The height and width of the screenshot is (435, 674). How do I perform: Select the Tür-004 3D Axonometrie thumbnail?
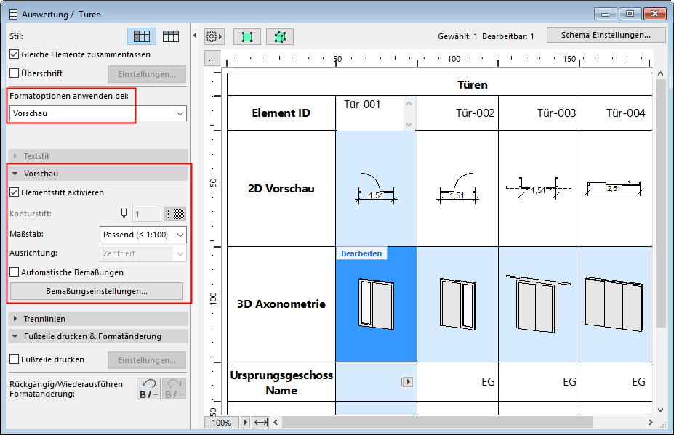tap(614, 304)
